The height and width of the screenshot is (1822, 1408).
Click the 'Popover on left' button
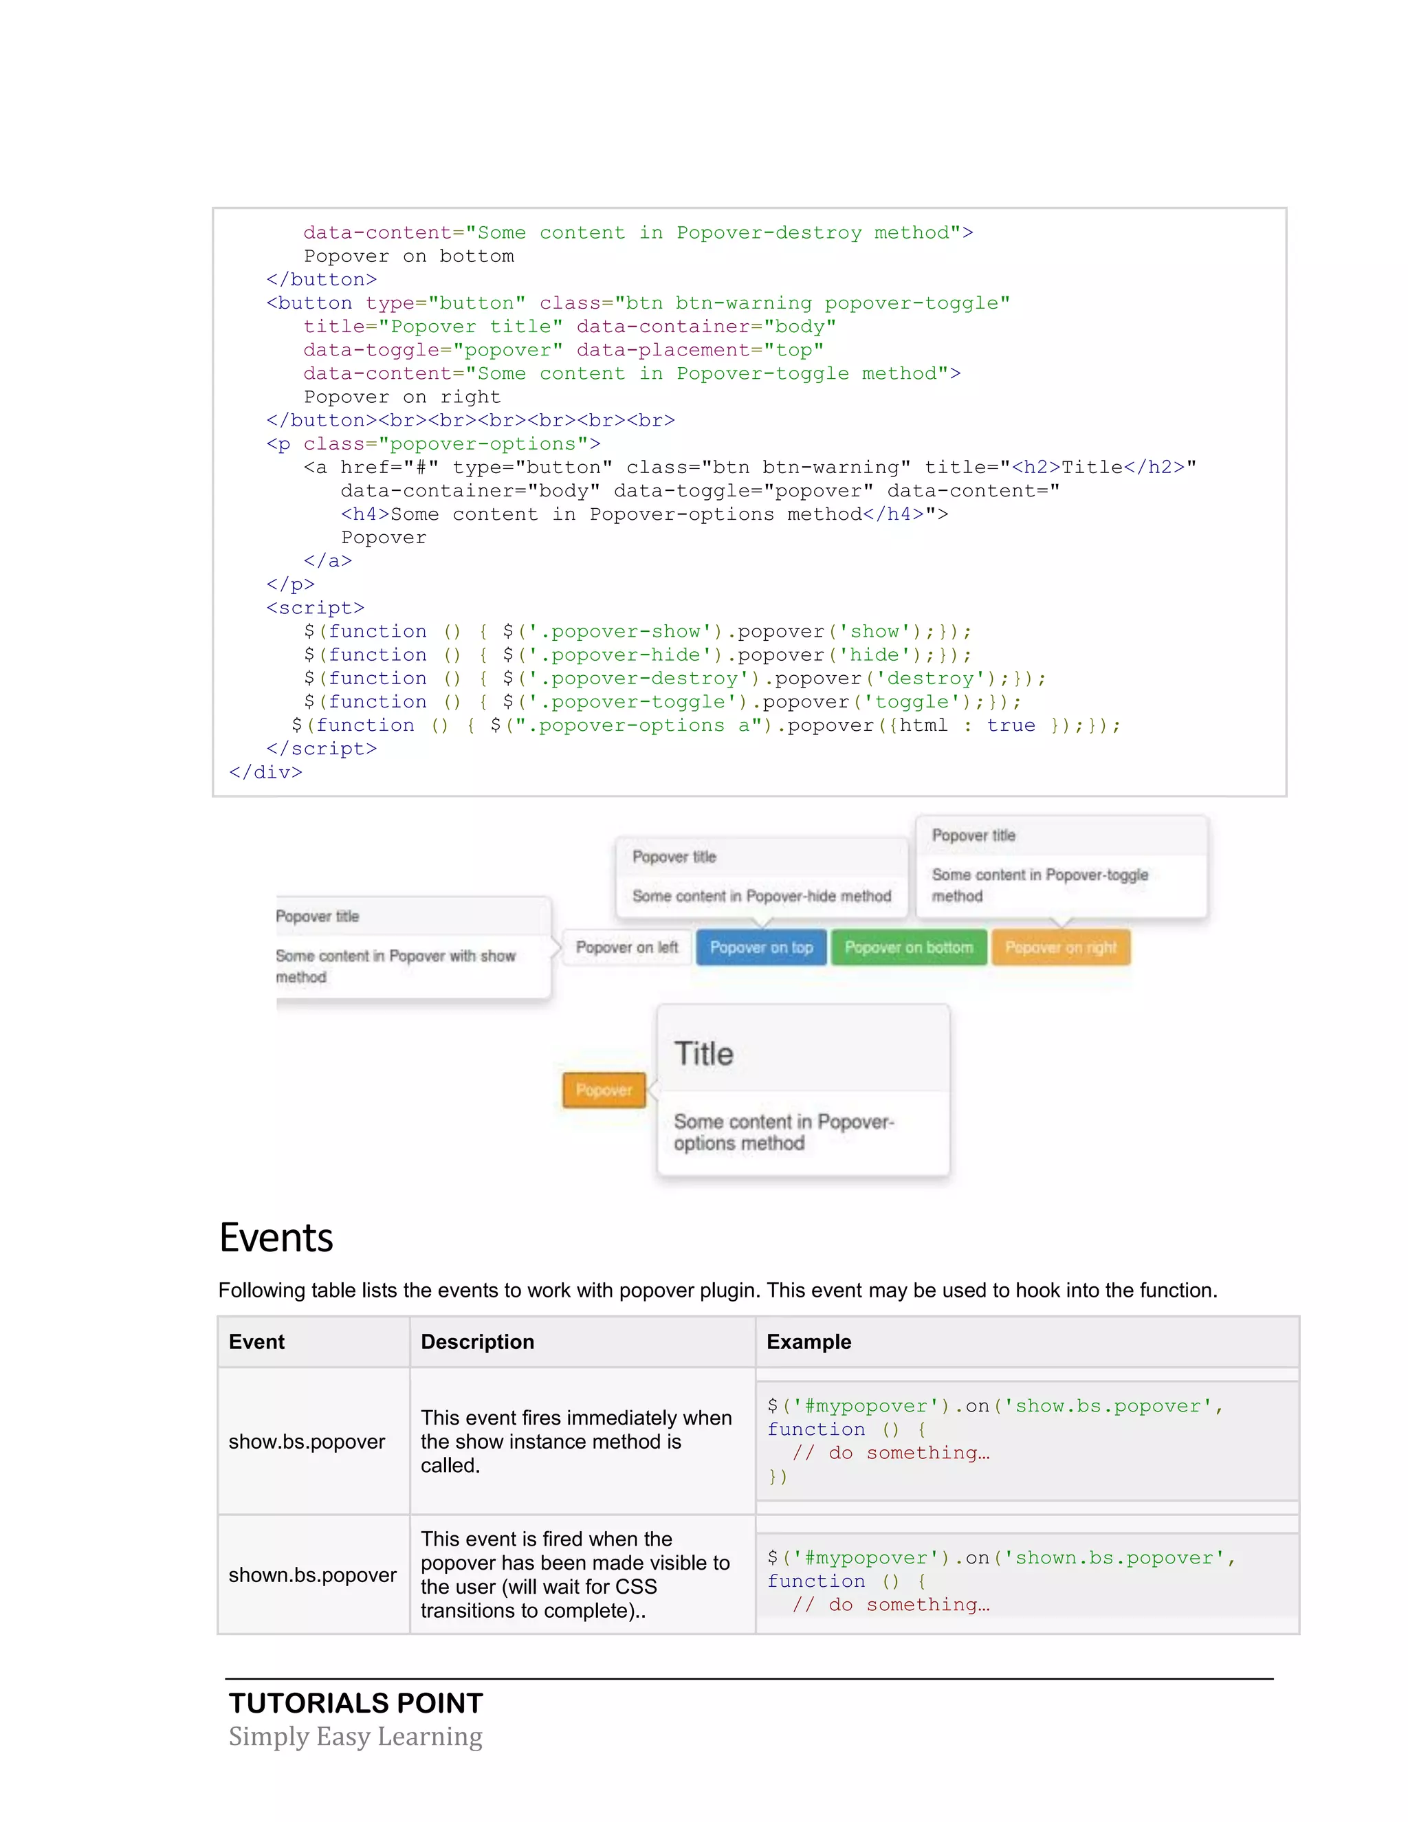(x=626, y=947)
